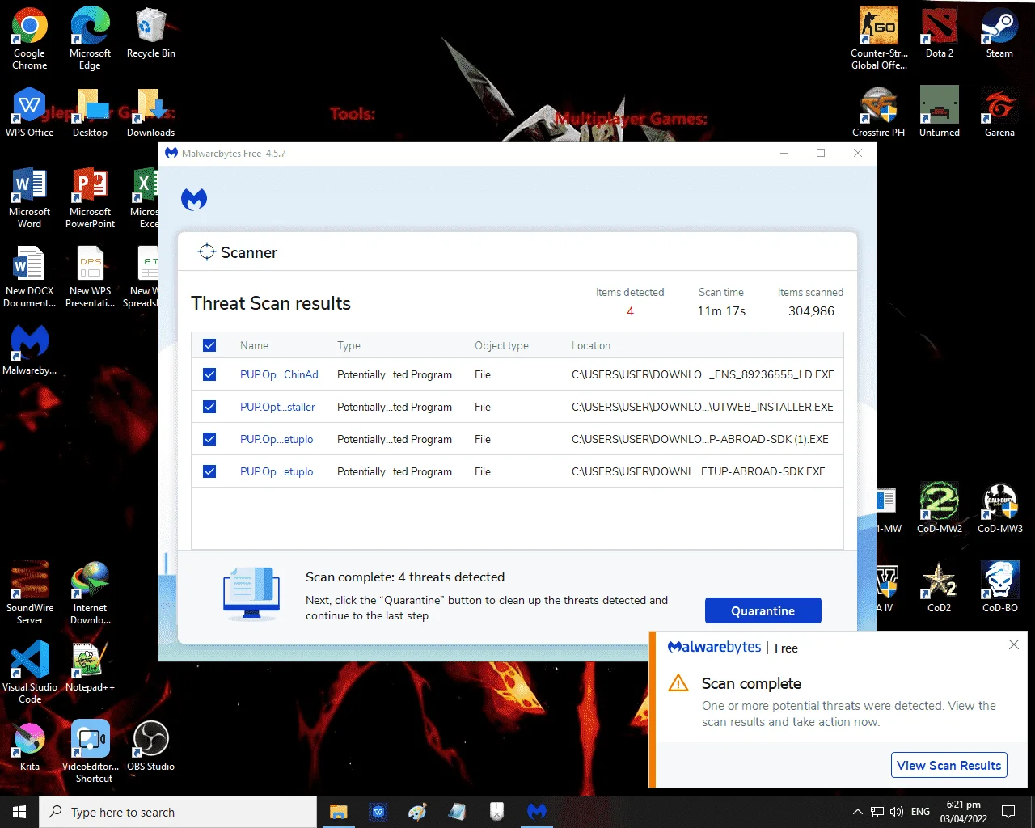Launch CoD-MW2 desktop shortcut
The width and height of the screenshot is (1035, 828).
click(939, 508)
